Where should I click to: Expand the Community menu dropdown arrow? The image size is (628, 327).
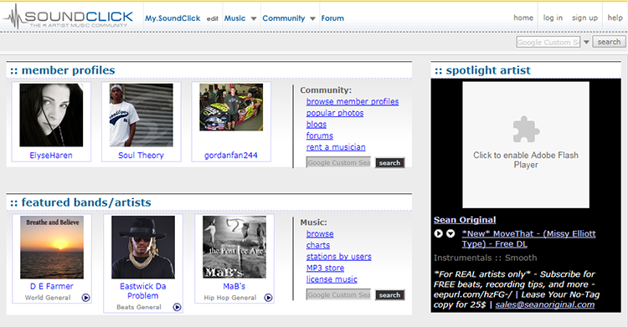[x=312, y=18]
